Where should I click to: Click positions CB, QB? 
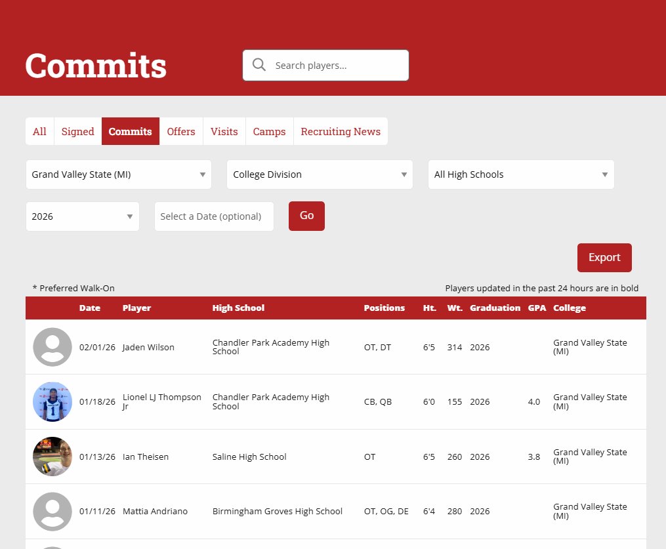point(377,401)
